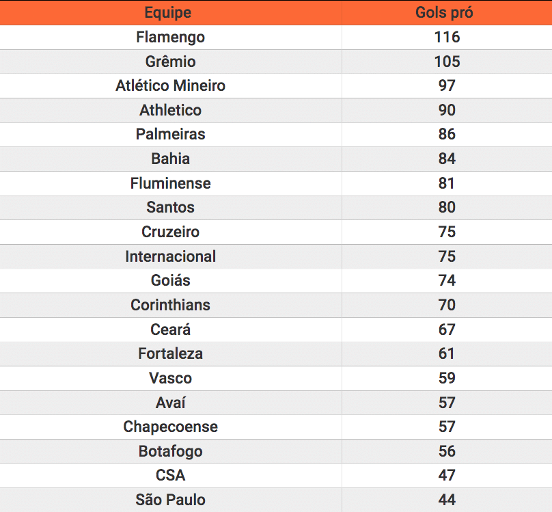Click the Grêmio team name
The width and height of the screenshot is (552, 512).
[170, 62]
